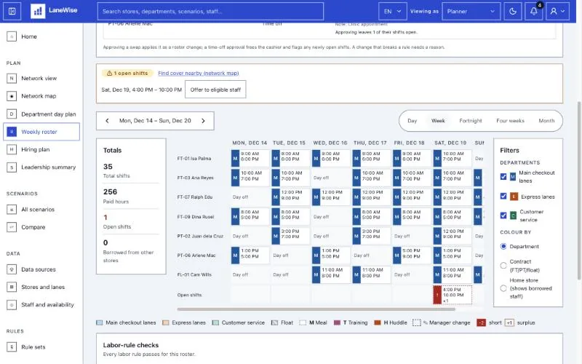Open Ana Reyes Monday 10:00 AM shift

click(250, 178)
